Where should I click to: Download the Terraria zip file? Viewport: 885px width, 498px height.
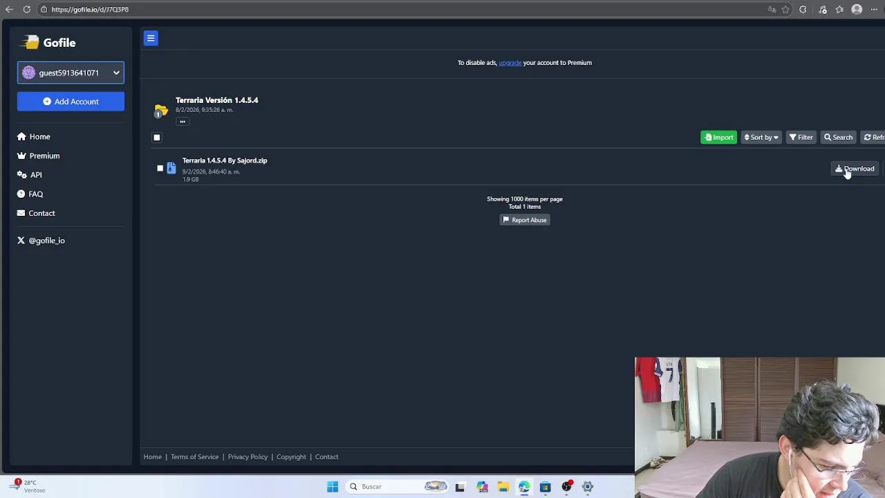[855, 169]
